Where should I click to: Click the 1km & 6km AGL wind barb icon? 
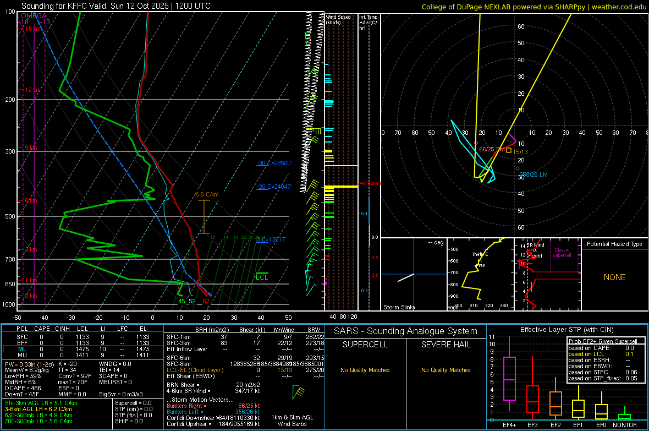[299, 392]
